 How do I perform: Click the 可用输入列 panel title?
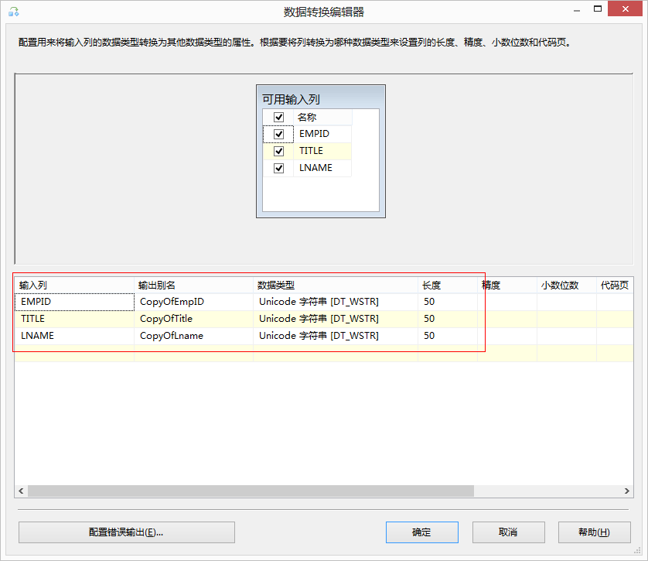point(291,100)
